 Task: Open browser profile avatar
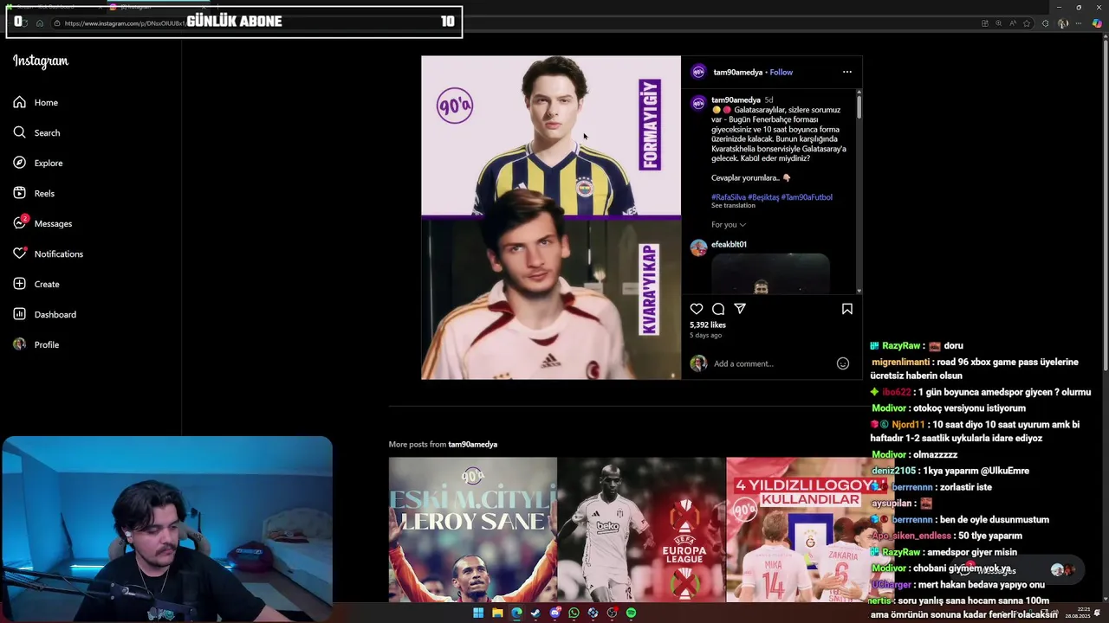(x=1063, y=23)
